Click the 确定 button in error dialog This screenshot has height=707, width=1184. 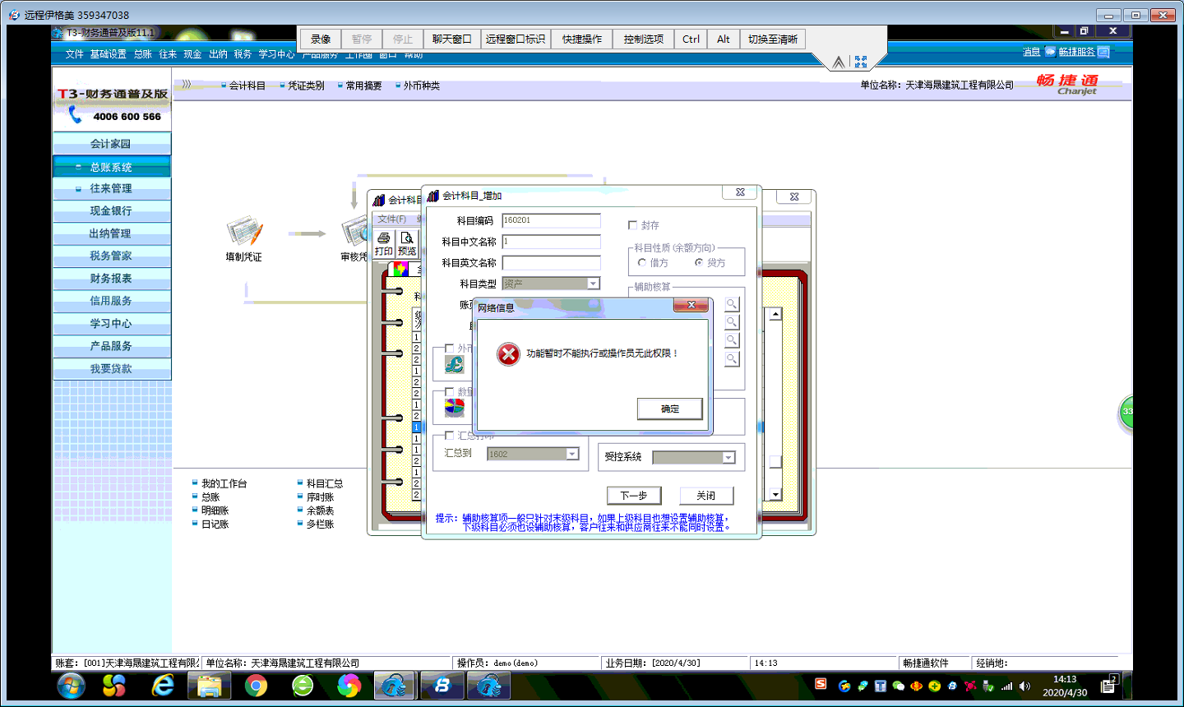[670, 409]
